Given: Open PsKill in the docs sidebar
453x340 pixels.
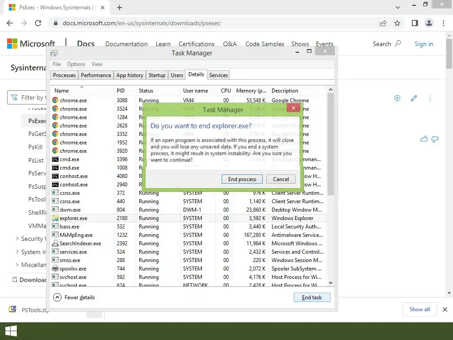Looking at the screenshot, I should pos(35,147).
